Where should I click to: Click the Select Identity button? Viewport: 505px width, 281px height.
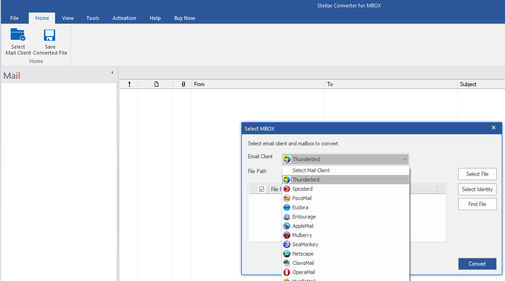477,189
